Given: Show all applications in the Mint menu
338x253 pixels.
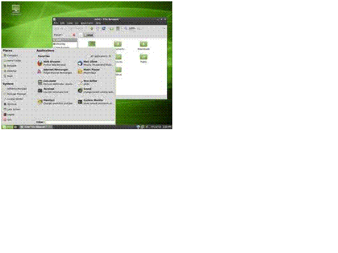Looking at the screenshot, I should pos(101,56).
